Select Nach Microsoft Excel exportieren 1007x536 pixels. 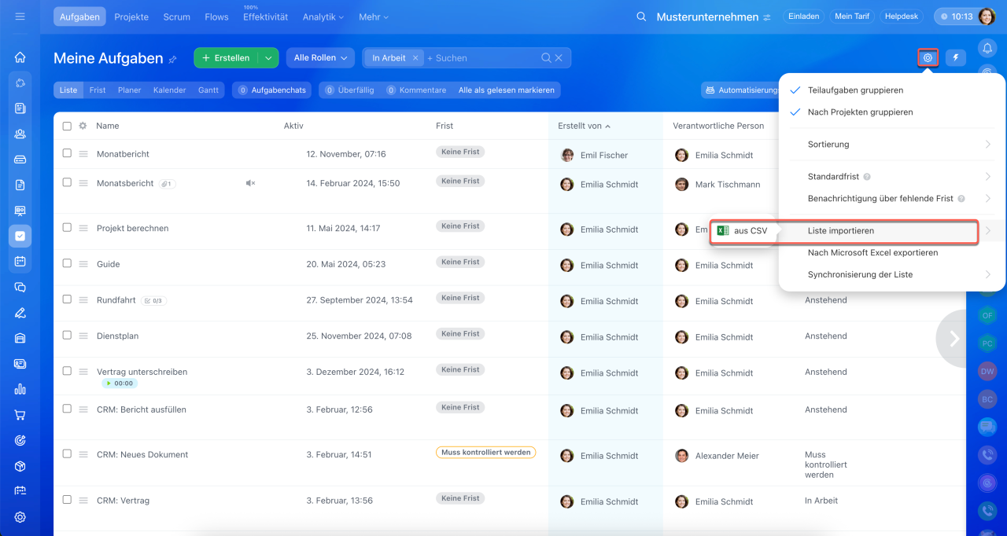[872, 253]
